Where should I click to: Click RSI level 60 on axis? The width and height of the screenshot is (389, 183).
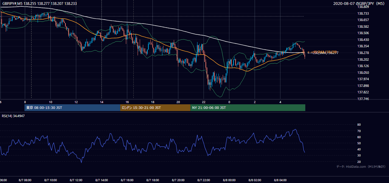coord(359,137)
